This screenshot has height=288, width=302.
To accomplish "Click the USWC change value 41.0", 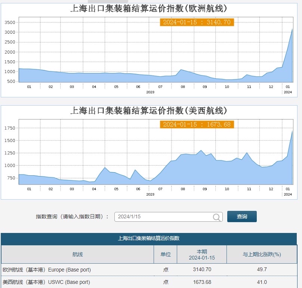I will pos(262,282).
